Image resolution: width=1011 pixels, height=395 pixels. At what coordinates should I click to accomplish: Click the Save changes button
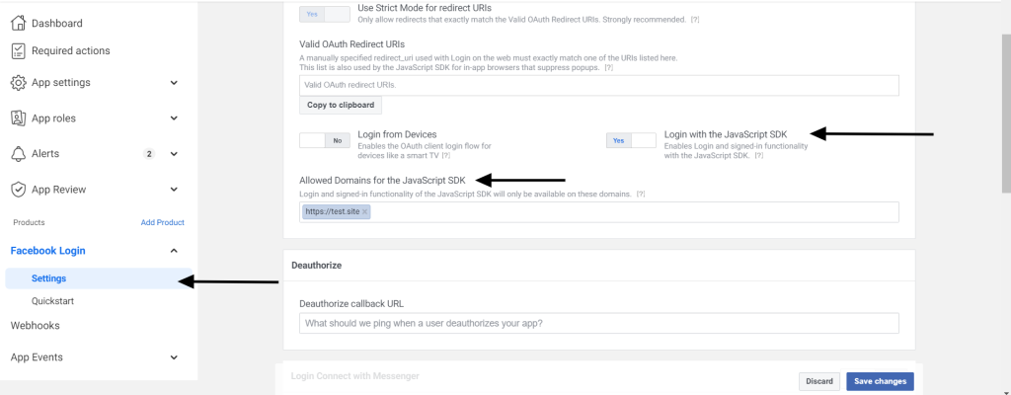[x=880, y=381]
